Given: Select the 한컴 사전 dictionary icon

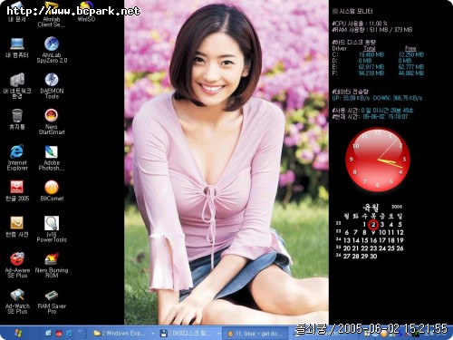Looking at the screenshot, I should tap(17, 227).
